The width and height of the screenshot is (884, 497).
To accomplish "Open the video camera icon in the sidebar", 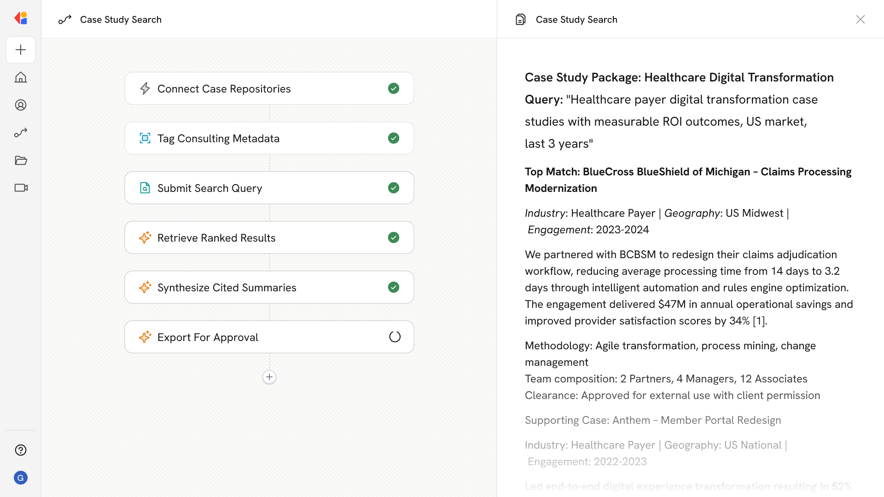I will pyautogui.click(x=21, y=188).
